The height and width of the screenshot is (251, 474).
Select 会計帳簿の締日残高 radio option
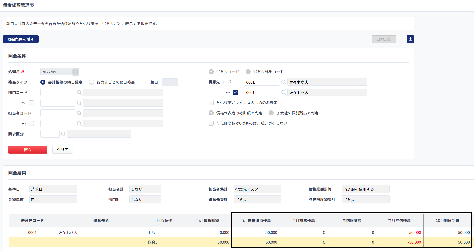pos(43,82)
